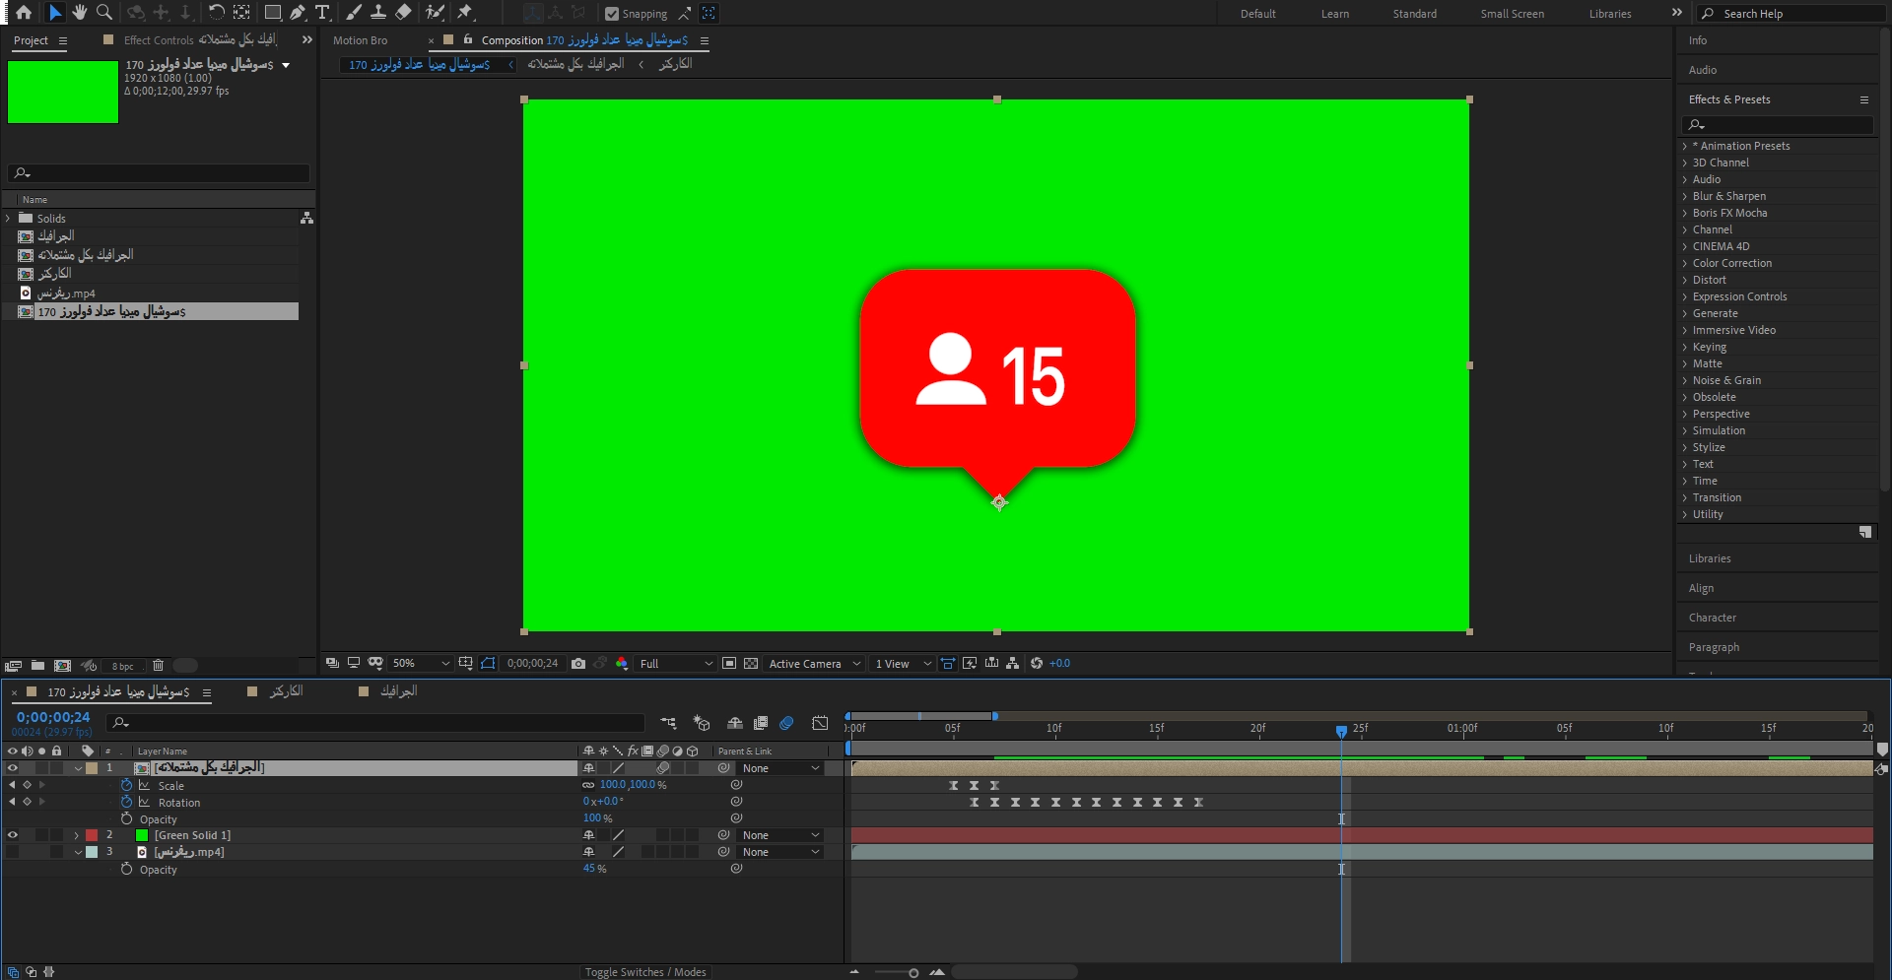Click the delete trash icon in Project panel
The width and height of the screenshot is (1892, 980).
[x=158, y=666]
